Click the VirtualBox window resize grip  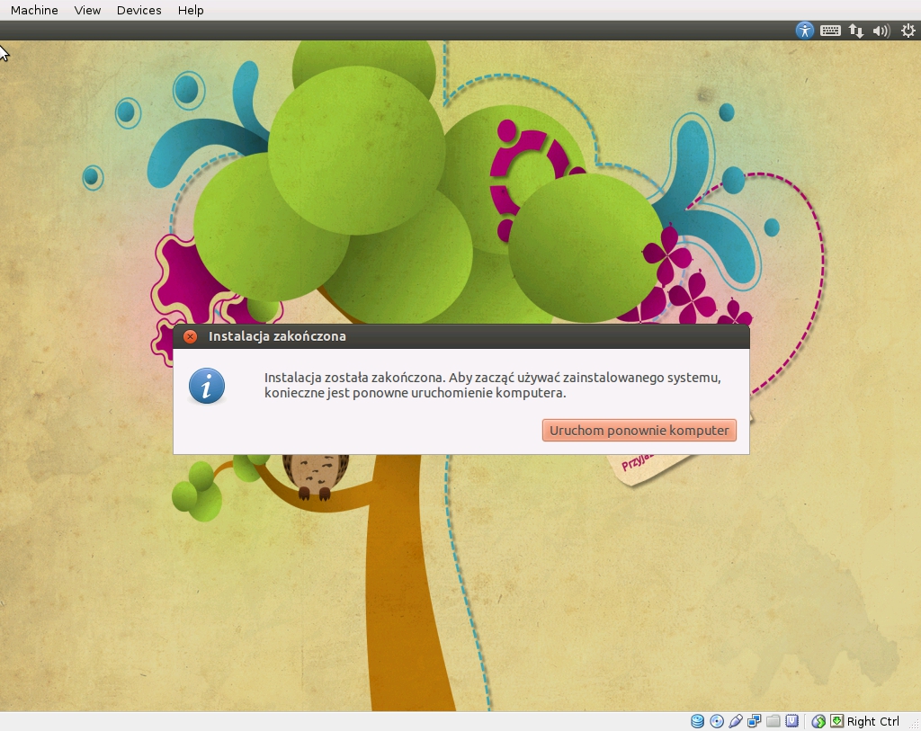coord(914,724)
